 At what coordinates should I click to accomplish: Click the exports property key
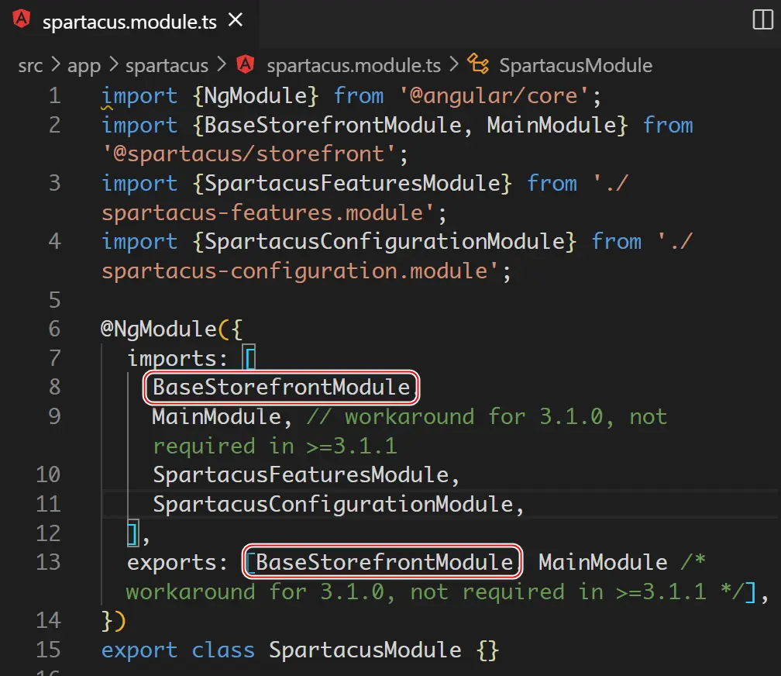(x=172, y=562)
